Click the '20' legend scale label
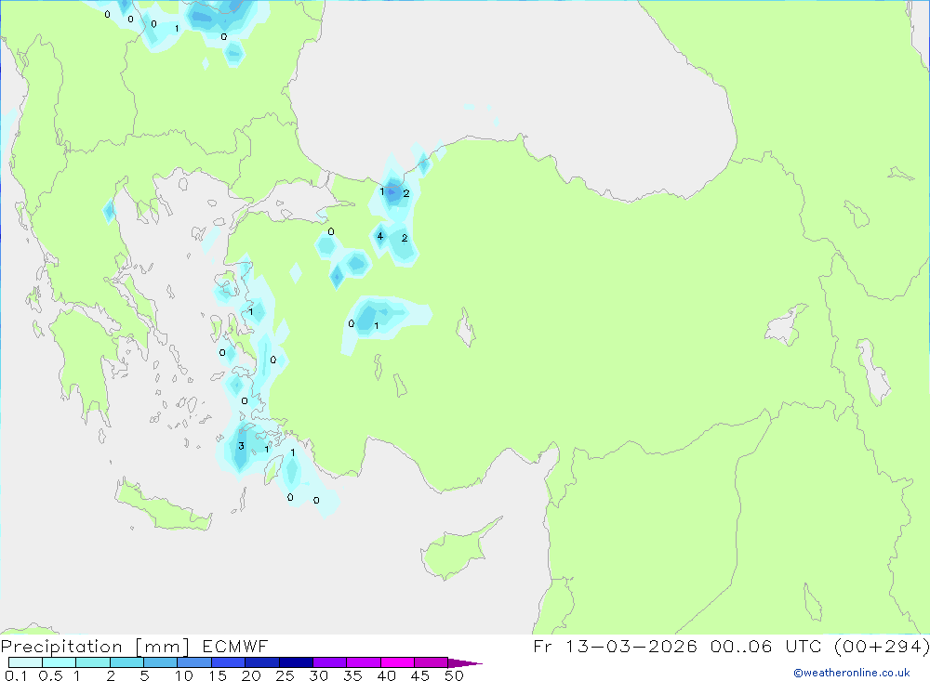Screen dimensions: 930x681 coord(251,675)
